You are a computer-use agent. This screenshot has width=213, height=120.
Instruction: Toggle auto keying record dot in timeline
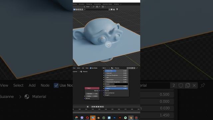click(x=88, y=107)
